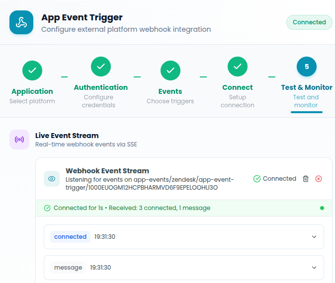This screenshot has height=283, width=335.
Task: Switch to the Test & Monitor step label
Action: pyautogui.click(x=307, y=87)
